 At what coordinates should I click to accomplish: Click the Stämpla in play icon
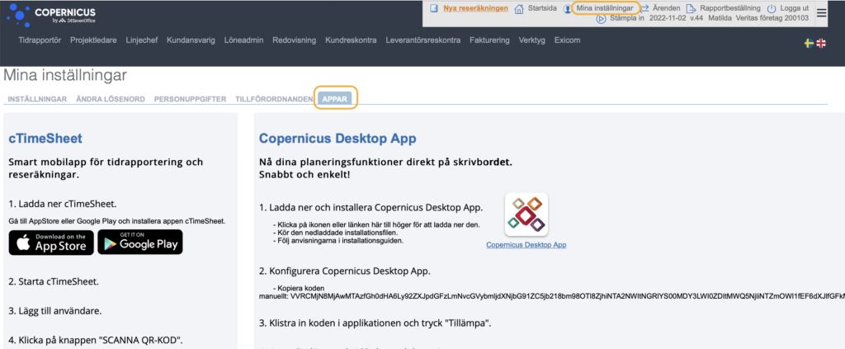coord(602,19)
